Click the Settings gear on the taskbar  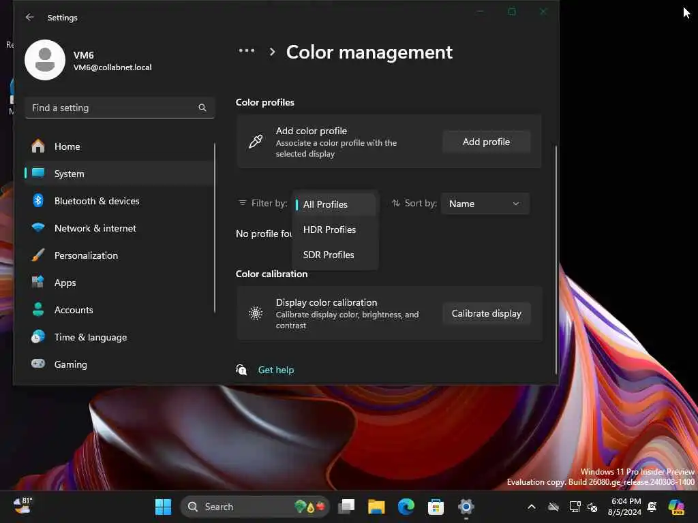(x=466, y=507)
